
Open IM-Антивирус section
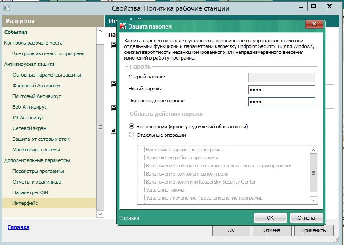click(28, 118)
